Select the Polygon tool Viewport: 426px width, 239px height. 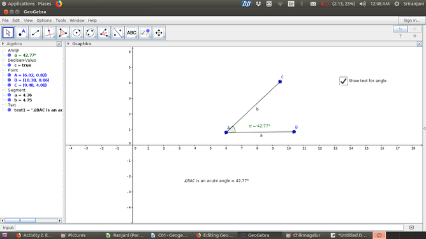tap(63, 33)
